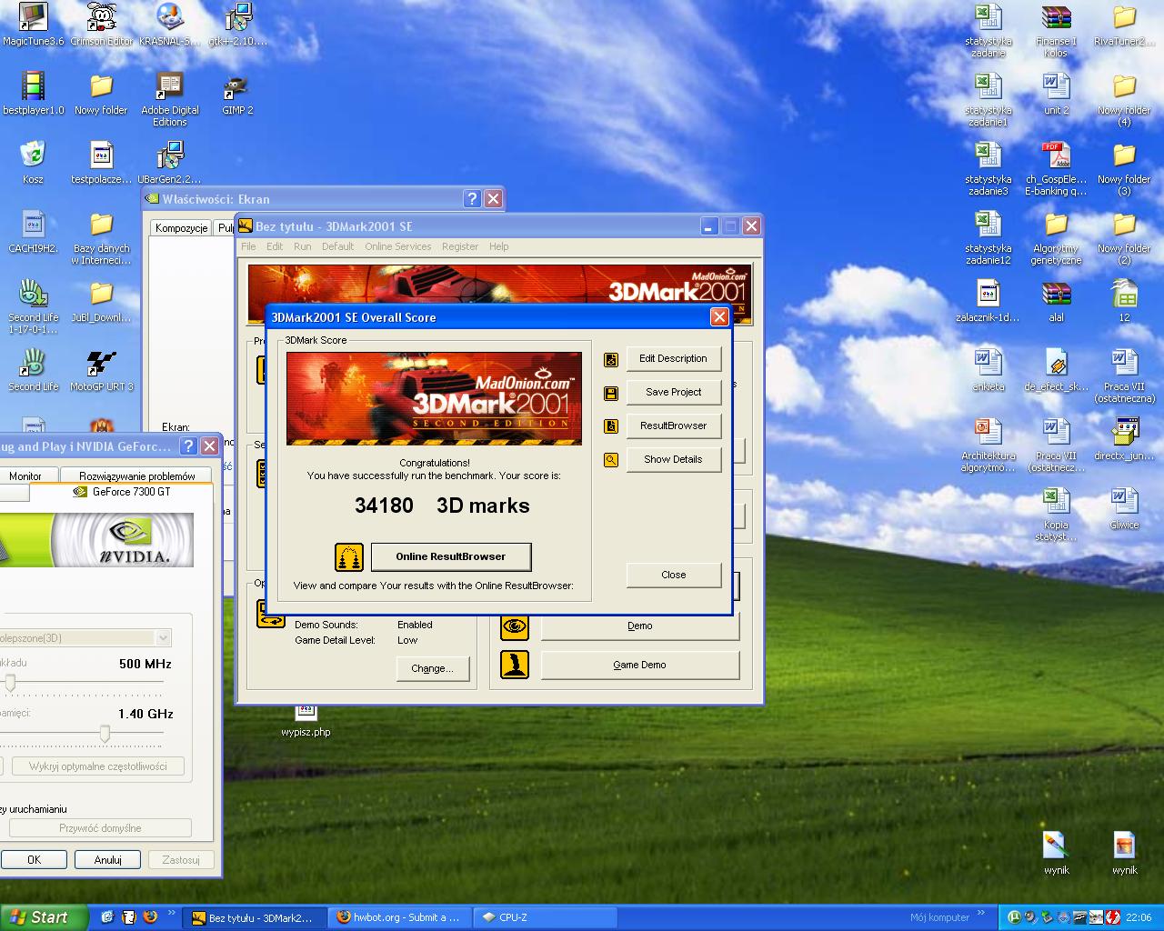Click the Edit Description notepad icon
Viewport: 1164px width, 931px height.
click(611, 359)
